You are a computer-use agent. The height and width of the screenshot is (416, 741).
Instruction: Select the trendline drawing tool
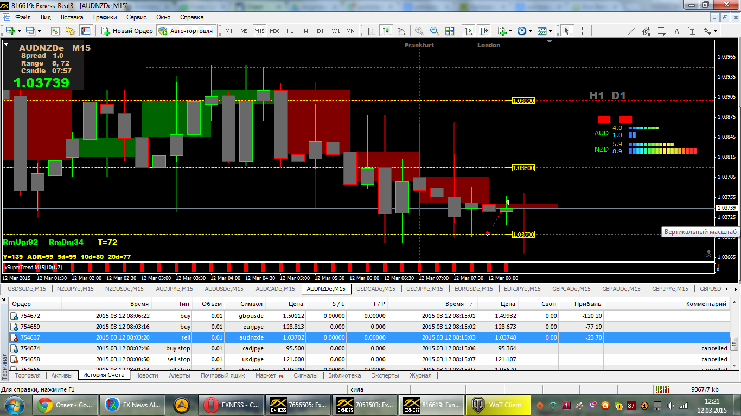[631, 31]
